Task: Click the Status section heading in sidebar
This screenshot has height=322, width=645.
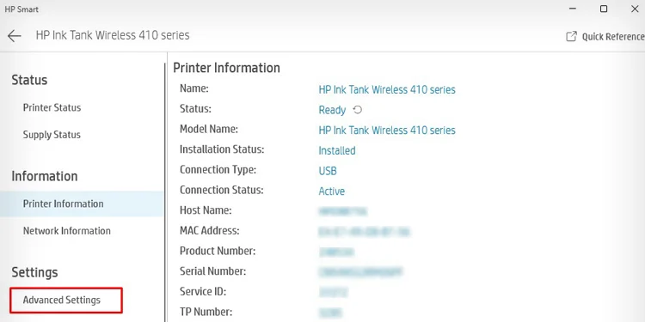Action: coord(29,80)
